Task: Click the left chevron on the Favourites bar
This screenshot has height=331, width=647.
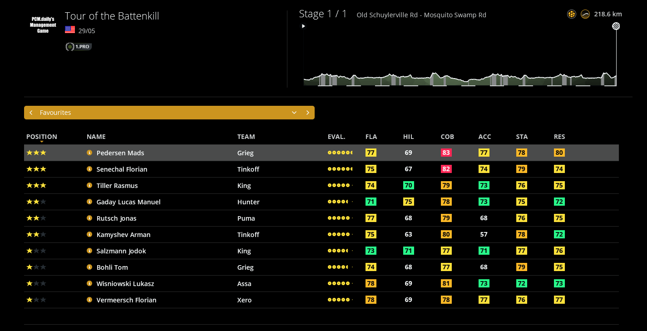Action: (31, 112)
